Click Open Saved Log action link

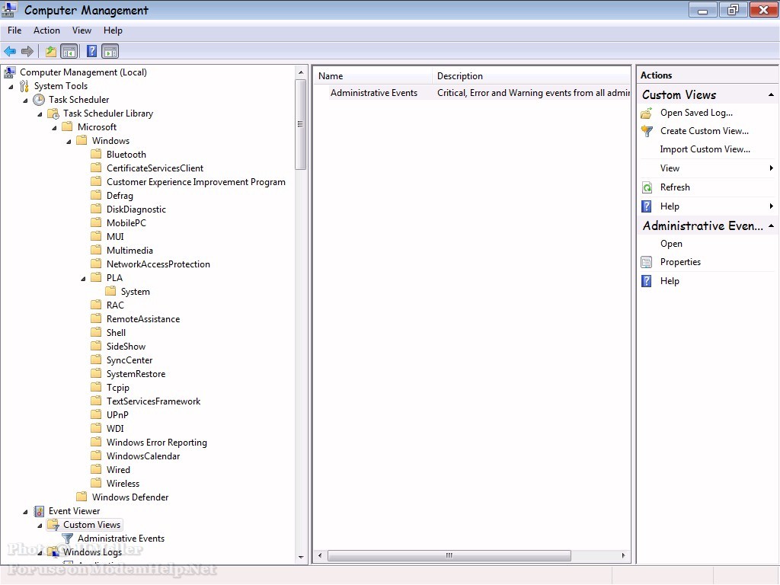(696, 113)
